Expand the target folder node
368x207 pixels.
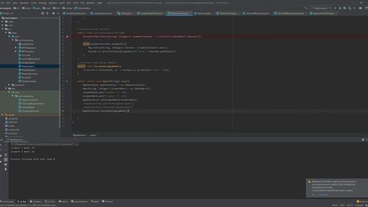(2, 115)
